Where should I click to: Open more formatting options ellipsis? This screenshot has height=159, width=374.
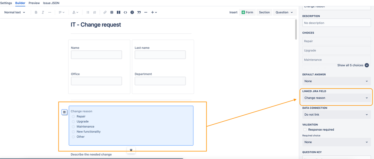click(49, 12)
